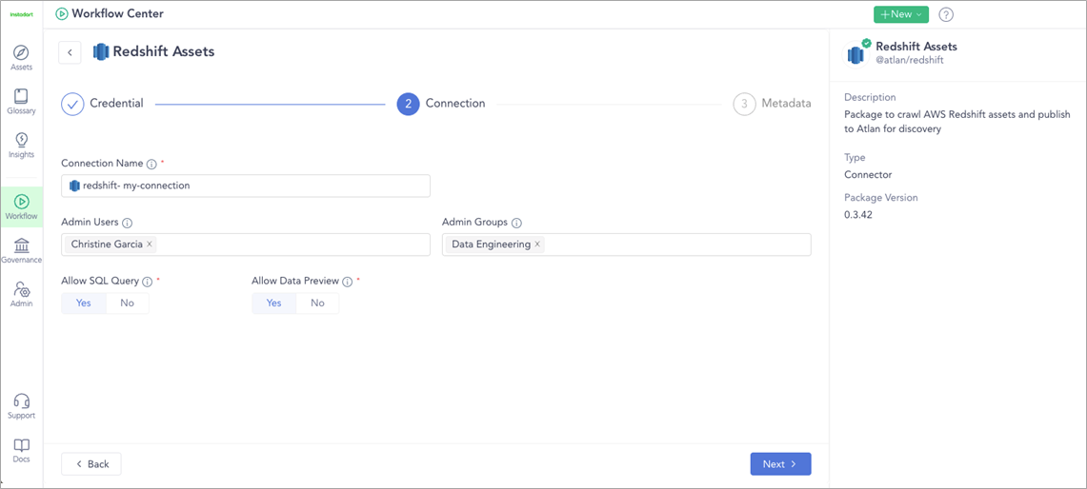Click the back chevron beside Redshift Assets
Screen dimensions: 1087x489
[x=70, y=52]
